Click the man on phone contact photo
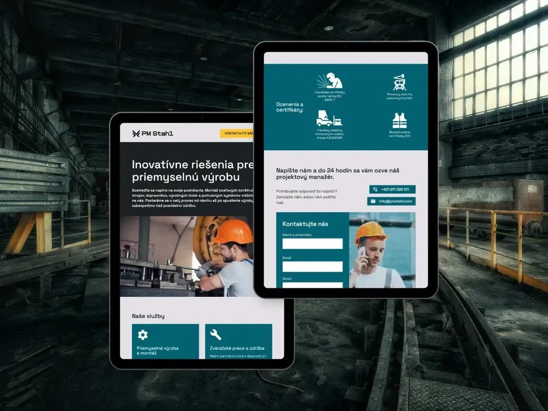 click(x=382, y=250)
